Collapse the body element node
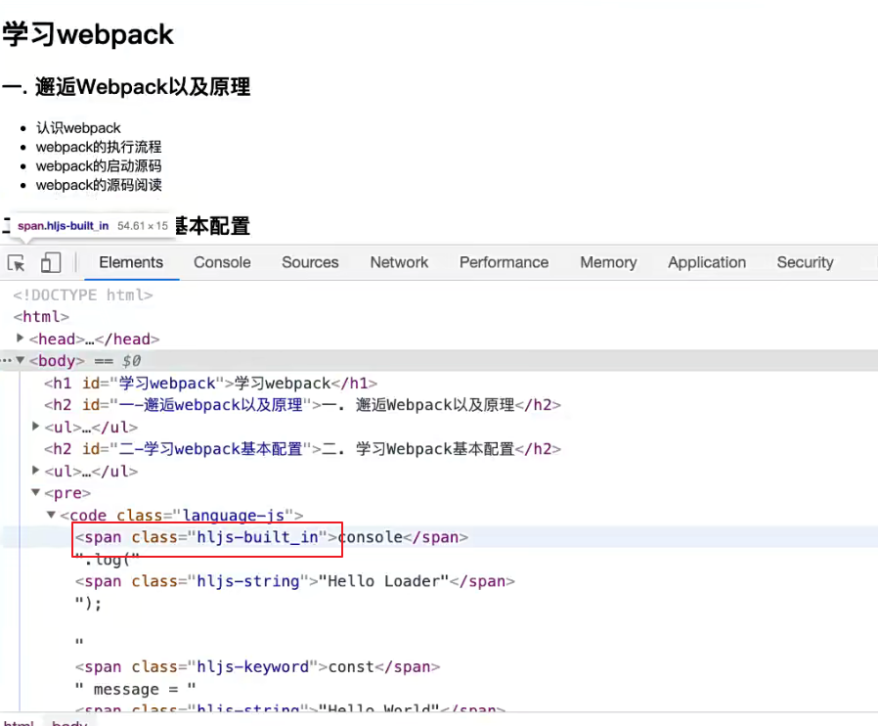 pos(21,361)
